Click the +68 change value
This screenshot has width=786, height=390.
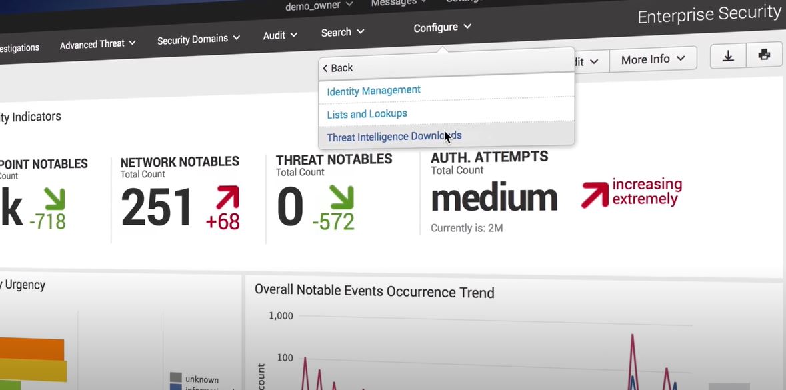tap(223, 221)
